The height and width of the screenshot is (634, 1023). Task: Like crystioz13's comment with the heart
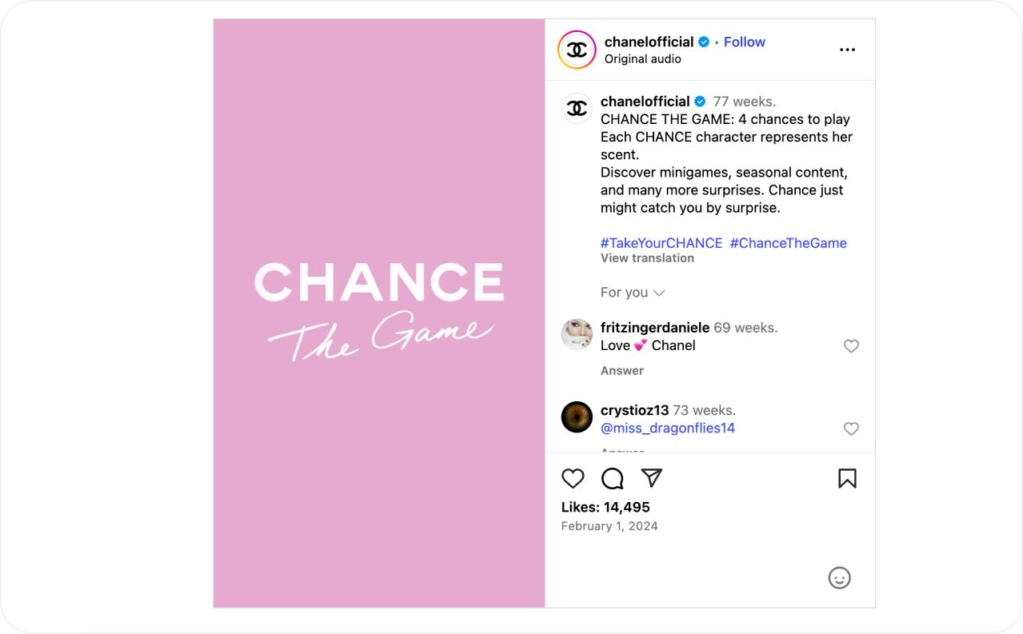click(851, 428)
